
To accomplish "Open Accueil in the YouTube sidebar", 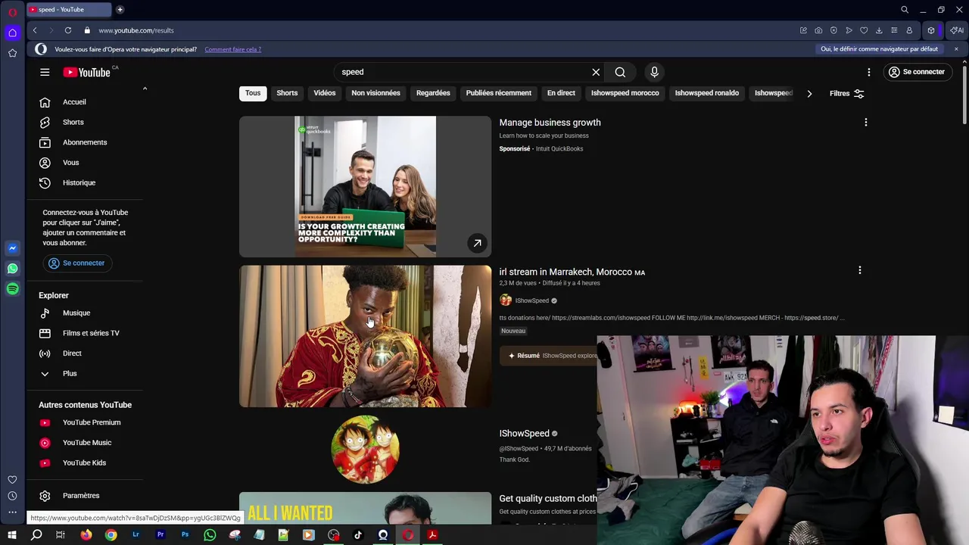I will coord(74,102).
